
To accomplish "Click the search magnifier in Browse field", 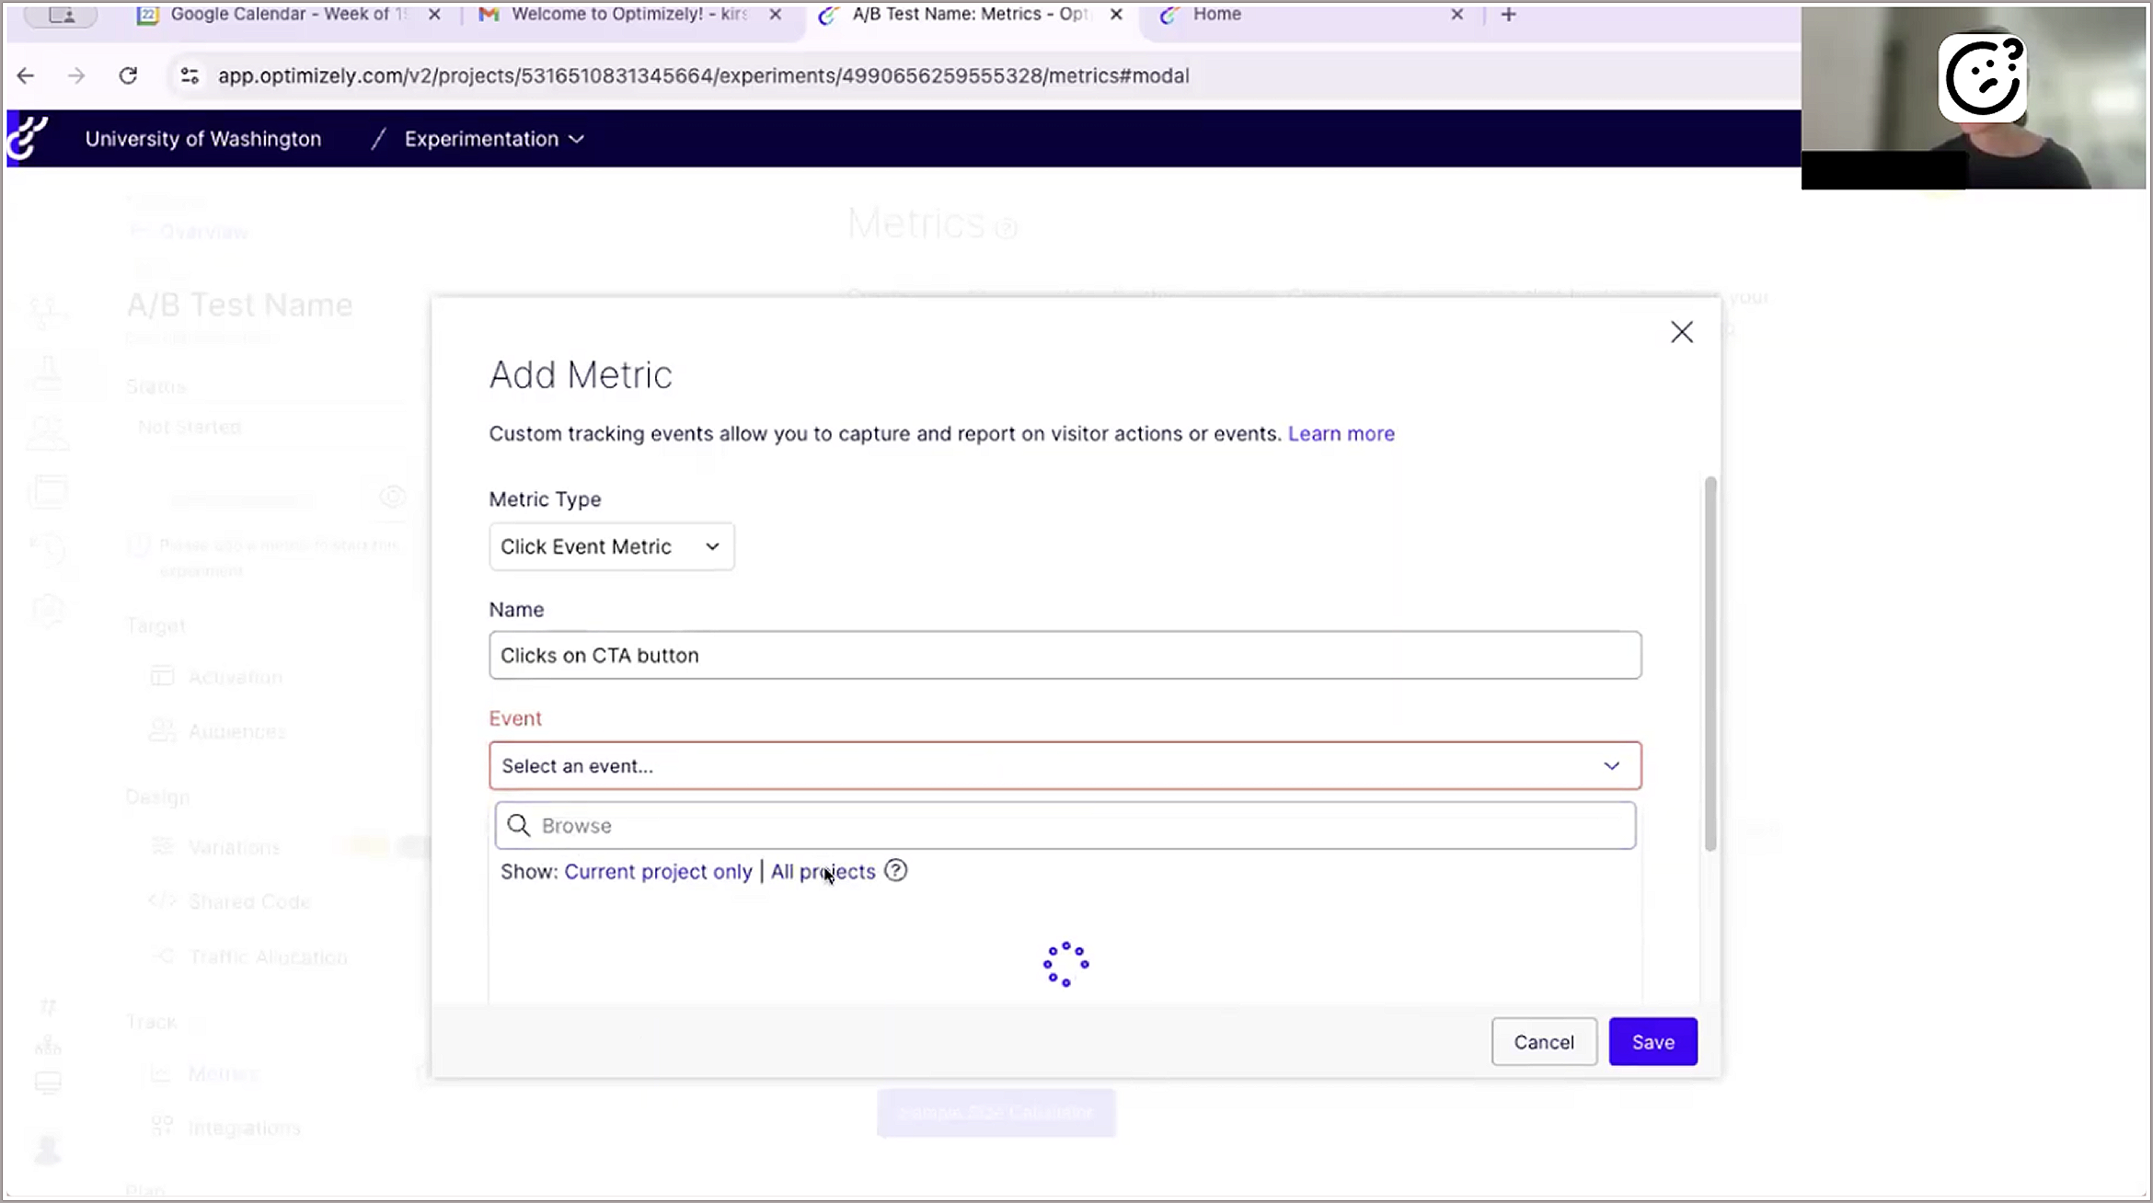I will click(x=519, y=825).
